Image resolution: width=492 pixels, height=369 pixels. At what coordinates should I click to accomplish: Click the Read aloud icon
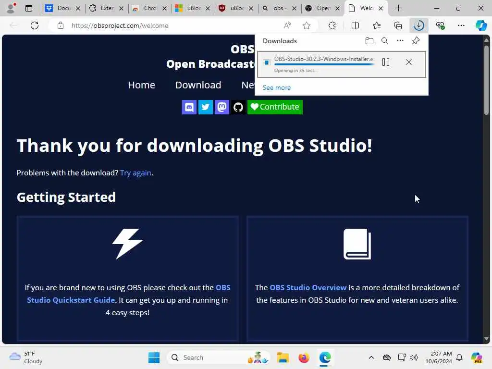[x=287, y=25]
